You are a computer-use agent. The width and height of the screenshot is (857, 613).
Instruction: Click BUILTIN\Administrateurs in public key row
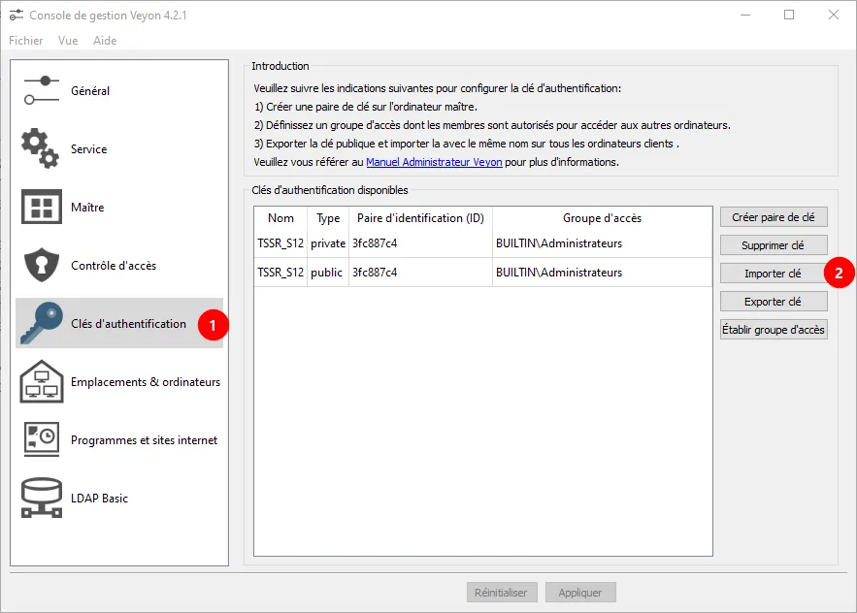(603, 273)
